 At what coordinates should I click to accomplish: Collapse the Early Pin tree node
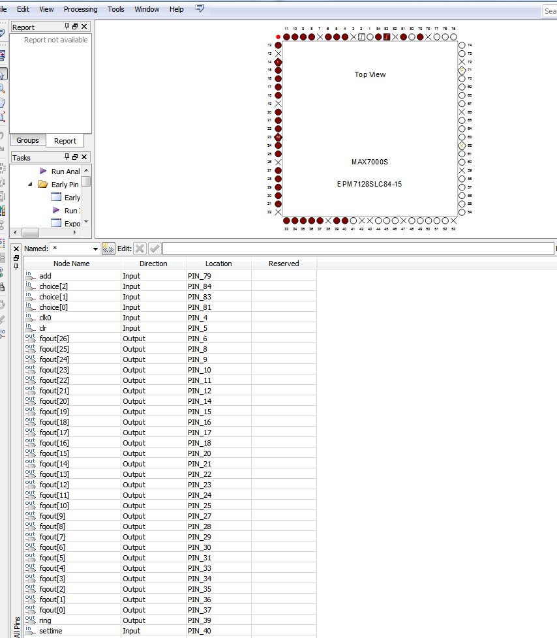[30, 185]
